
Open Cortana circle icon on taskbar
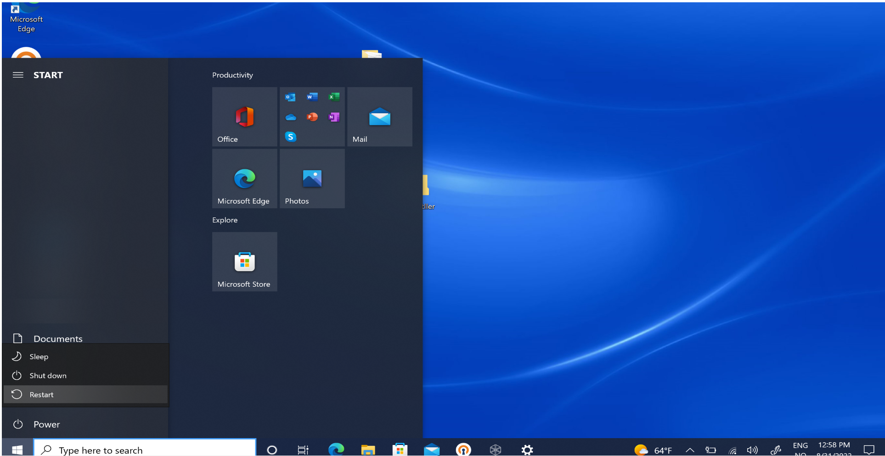[x=272, y=450]
